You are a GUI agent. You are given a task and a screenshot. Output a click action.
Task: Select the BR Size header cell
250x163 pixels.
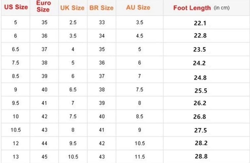coord(102,8)
